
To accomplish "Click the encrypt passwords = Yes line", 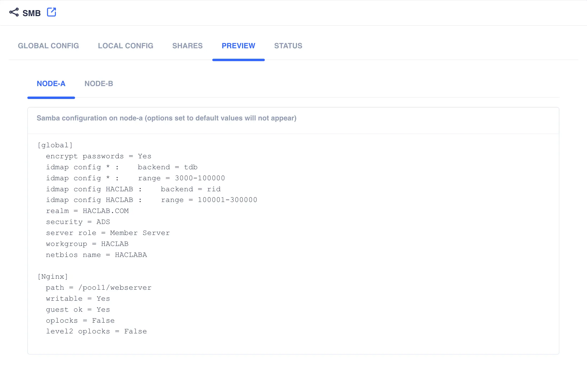I will point(99,156).
